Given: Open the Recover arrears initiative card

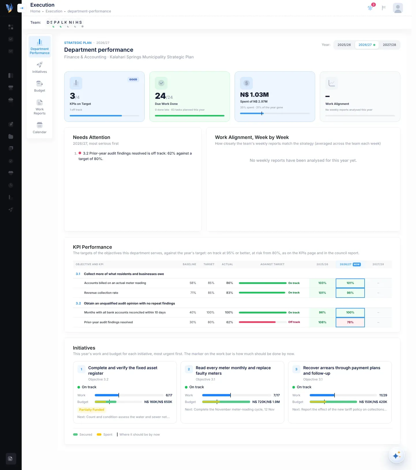Looking at the screenshot, I should click(340, 392).
